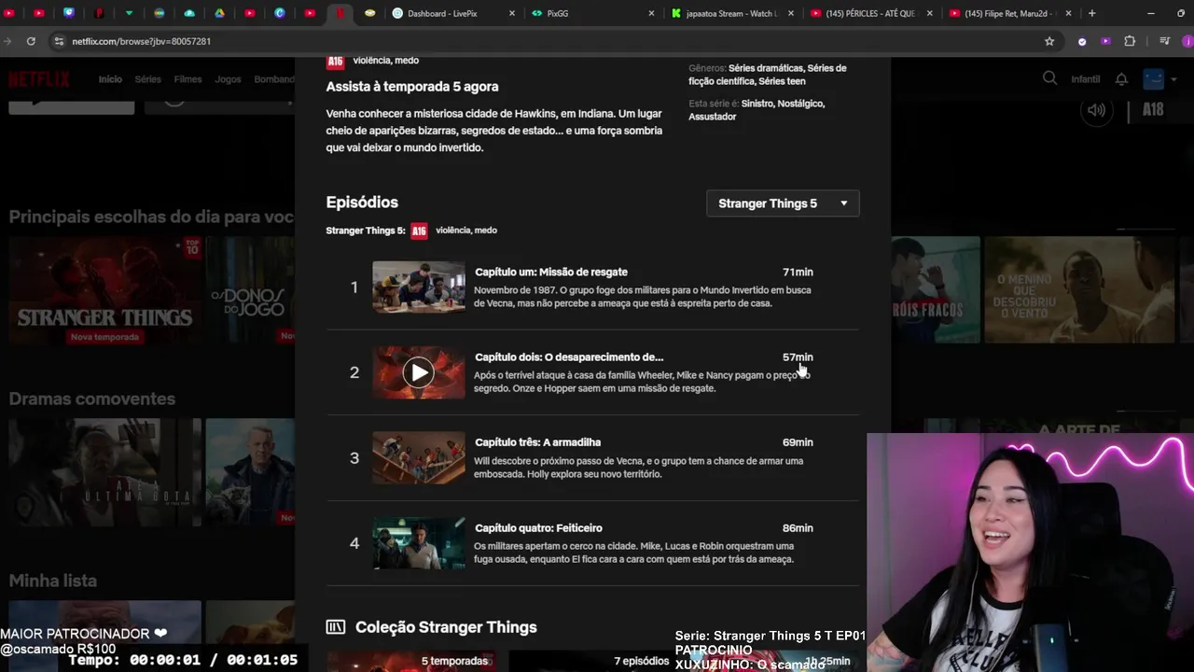Click the Sinistro tag link
The width and height of the screenshot is (1194, 672).
757,104
